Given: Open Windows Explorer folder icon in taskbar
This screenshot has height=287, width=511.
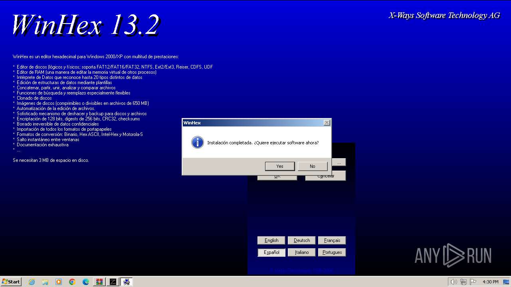Looking at the screenshot, I should (45, 282).
